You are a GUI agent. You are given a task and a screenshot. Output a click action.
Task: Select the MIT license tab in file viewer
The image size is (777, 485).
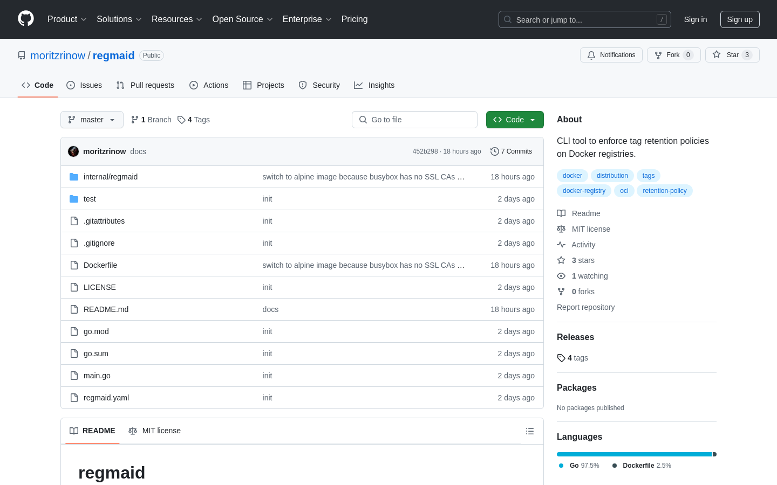point(154,431)
